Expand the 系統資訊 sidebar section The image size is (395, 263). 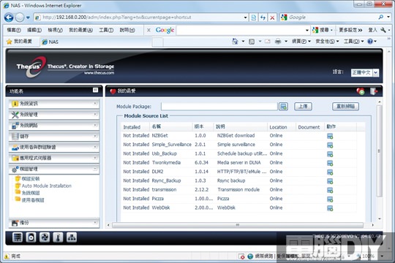tap(54, 104)
